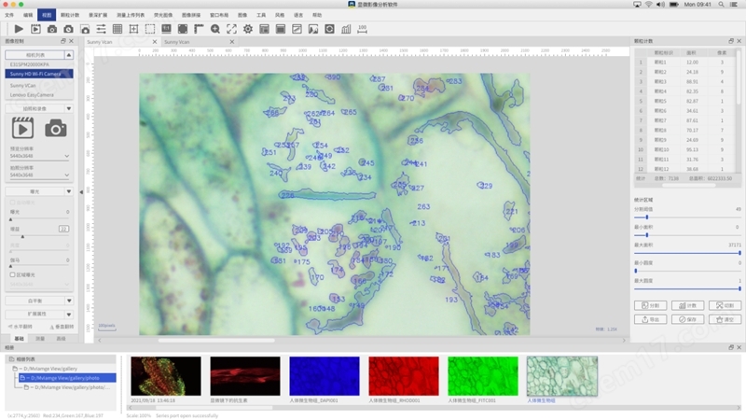
Task: Click the zoom magnifier icon in toolbar
Action: tap(215, 29)
